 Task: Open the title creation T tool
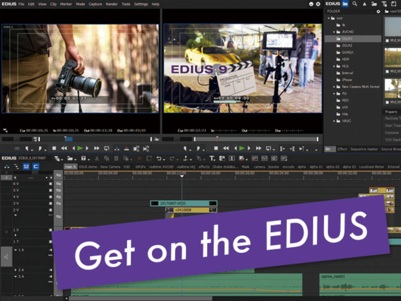212,158
